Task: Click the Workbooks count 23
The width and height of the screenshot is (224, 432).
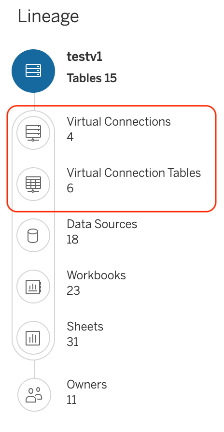Action: pos(73,291)
